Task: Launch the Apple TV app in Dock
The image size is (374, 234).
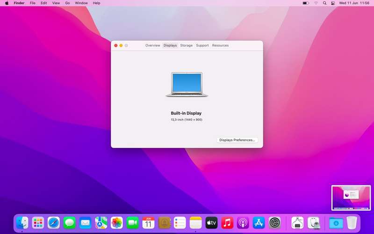Action: [x=211, y=223]
